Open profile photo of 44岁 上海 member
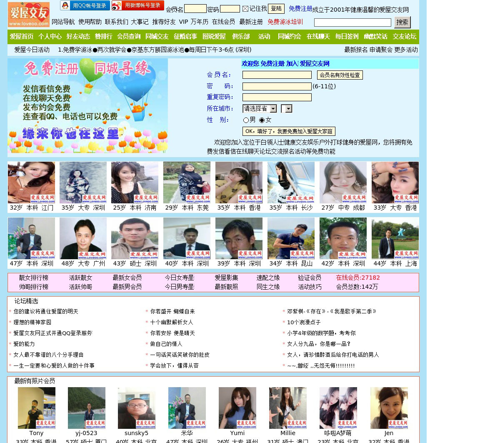This screenshot has height=443, width=500. [395, 238]
